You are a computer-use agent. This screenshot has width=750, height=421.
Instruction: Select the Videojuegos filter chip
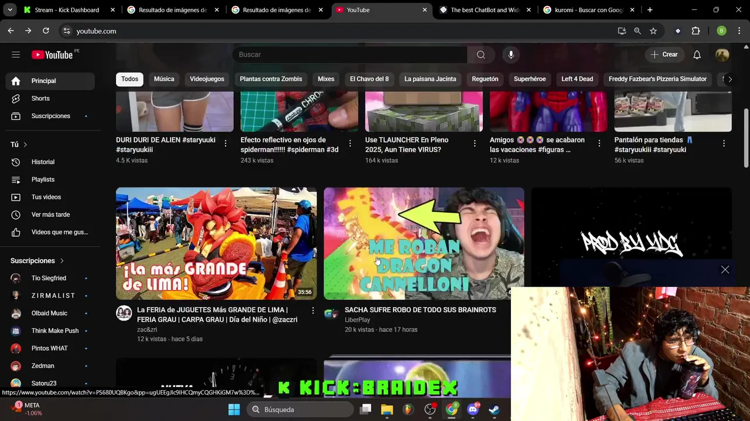pos(207,79)
